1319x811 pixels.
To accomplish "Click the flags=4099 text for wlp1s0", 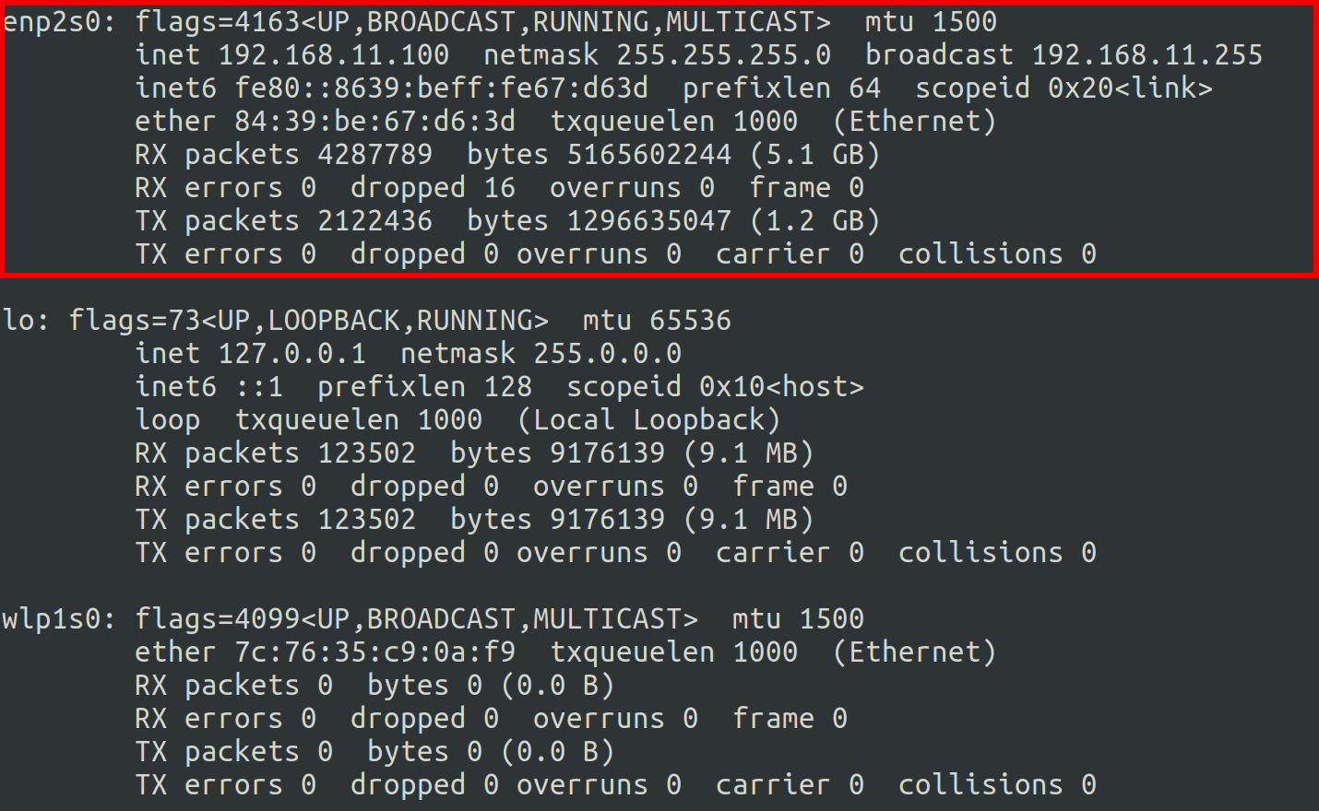I will point(217,619).
